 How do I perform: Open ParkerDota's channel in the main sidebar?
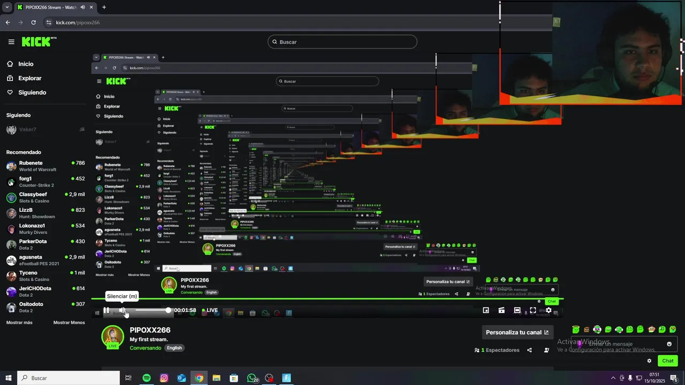(x=45, y=244)
